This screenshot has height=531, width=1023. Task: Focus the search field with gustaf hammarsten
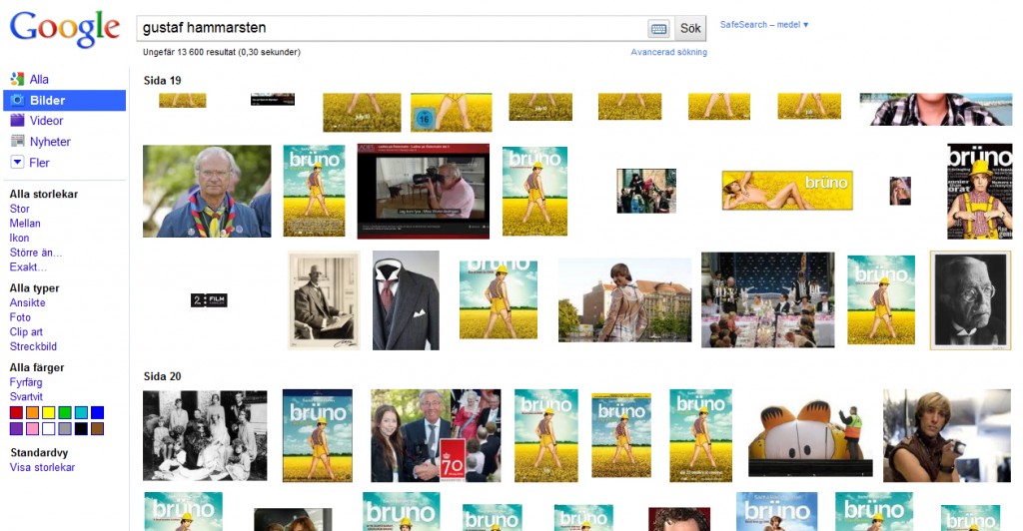pyautogui.click(x=392, y=28)
